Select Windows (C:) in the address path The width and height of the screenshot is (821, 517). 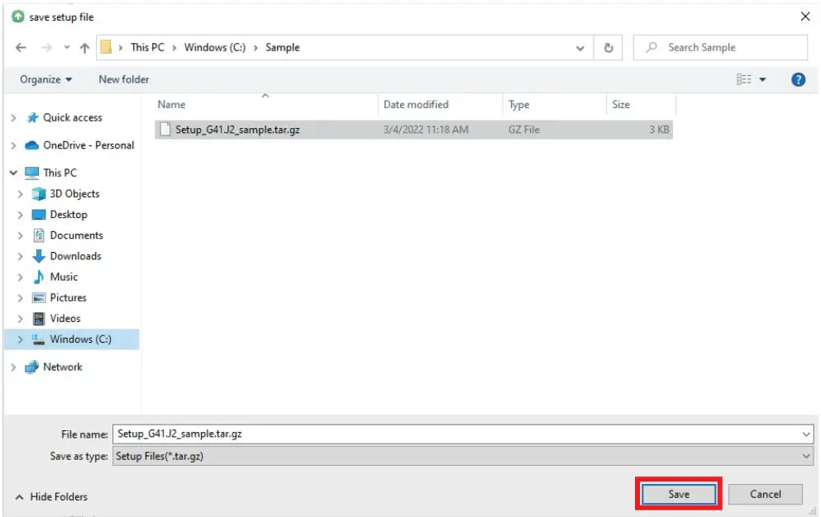click(x=215, y=47)
